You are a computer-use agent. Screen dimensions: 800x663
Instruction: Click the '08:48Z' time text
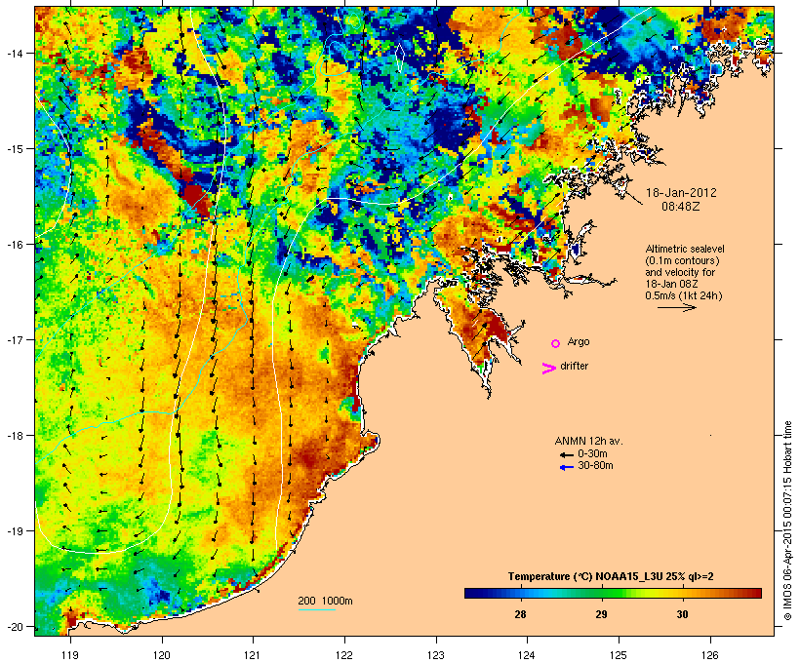681,207
